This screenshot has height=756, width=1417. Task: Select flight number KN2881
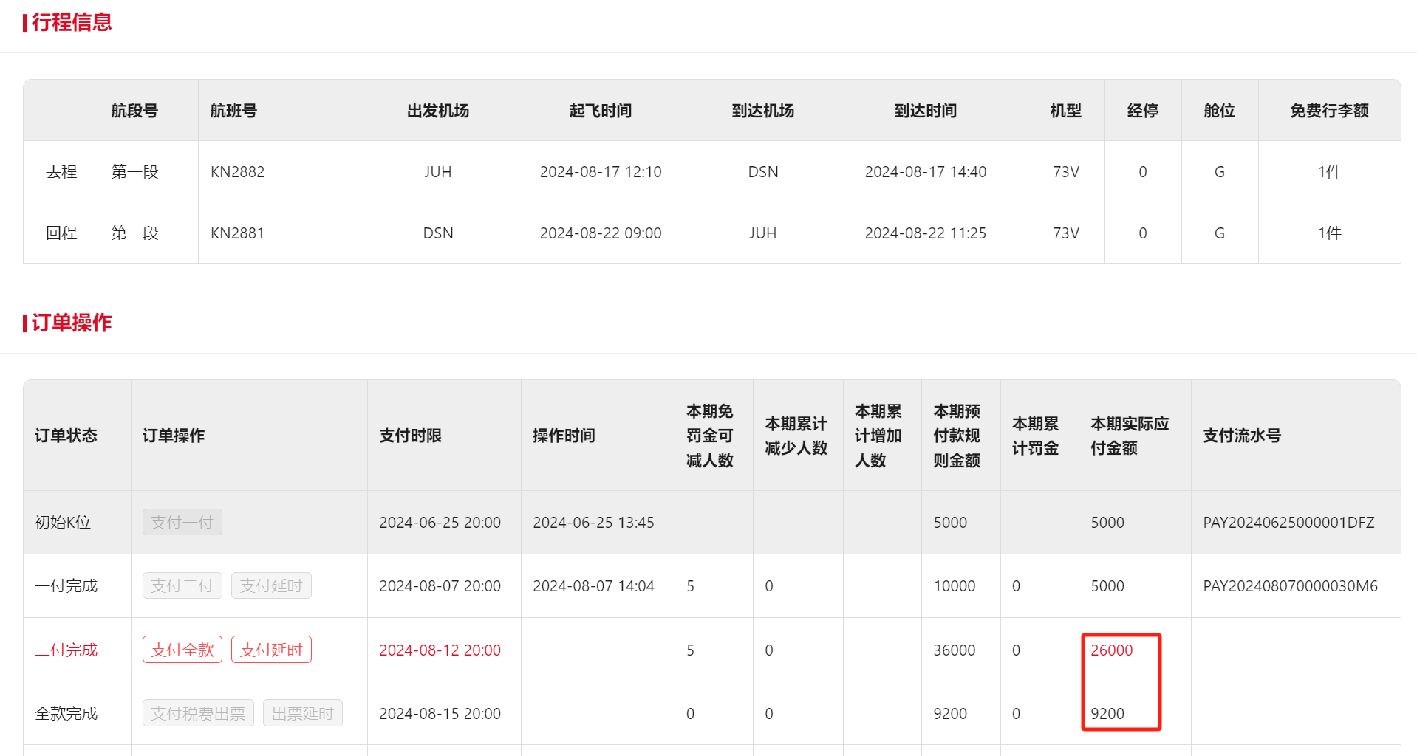pos(237,233)
